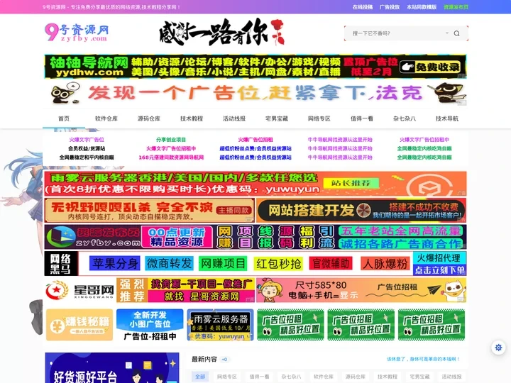Open 赚钱秘籍 small ad tile
The image size is (511, 383).
coord(79,325)
